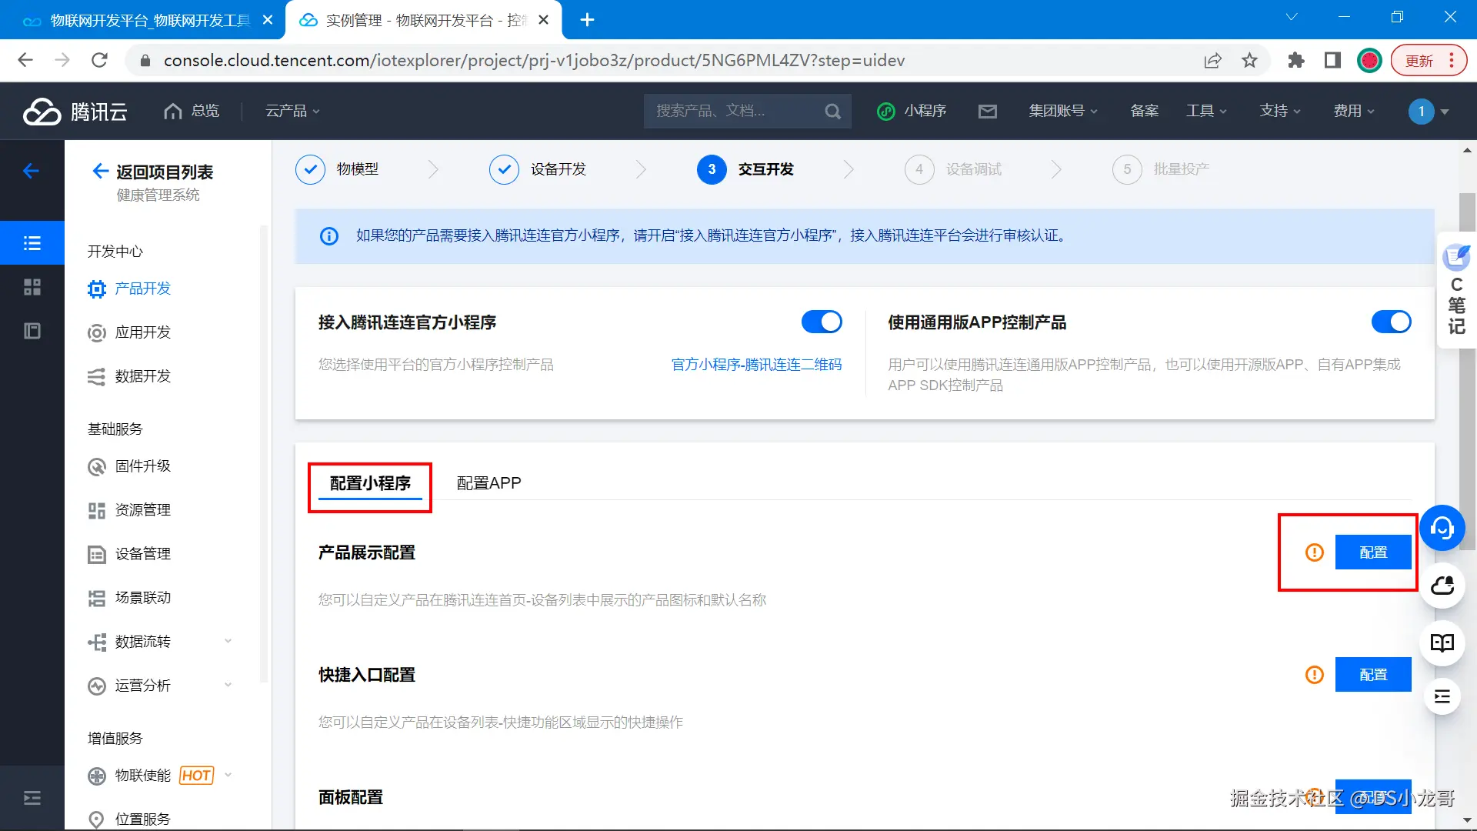Screen dimensions: 1477x831
Task: Open browser extensions puzzle icon
Action: (x=1295, y=61)
